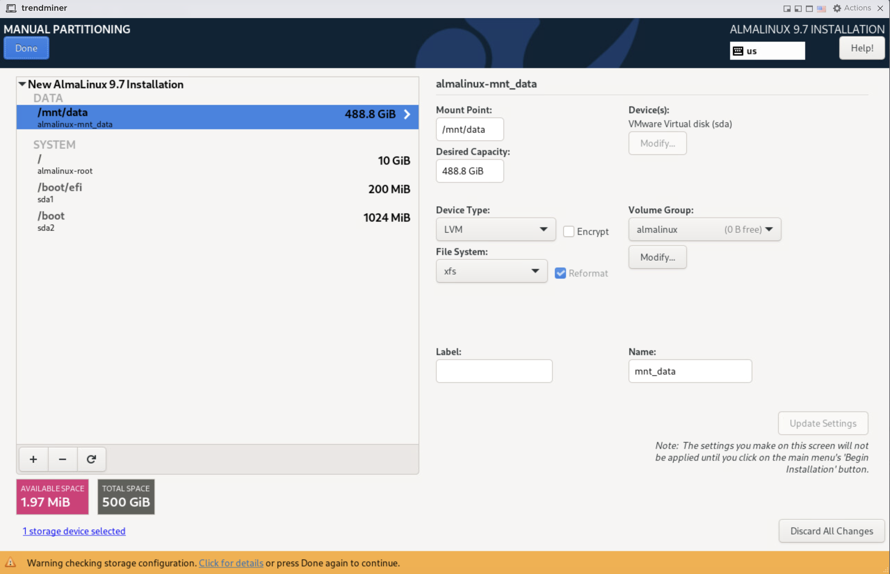Open the 'Click for details' warning link

(231, 563)
